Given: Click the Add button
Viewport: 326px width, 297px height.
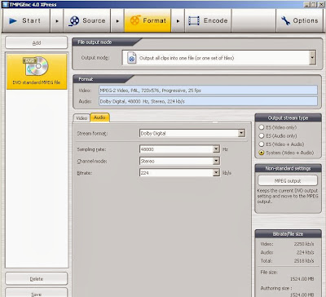Looking at the screenshot, I should 37,42.
